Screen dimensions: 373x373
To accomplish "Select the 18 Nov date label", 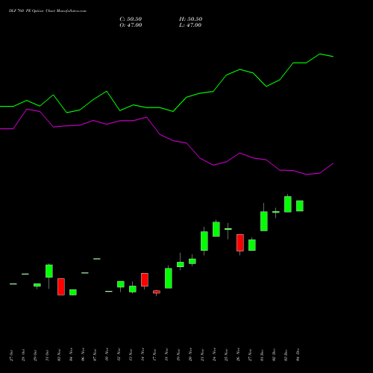I will [x=166, y=355].
